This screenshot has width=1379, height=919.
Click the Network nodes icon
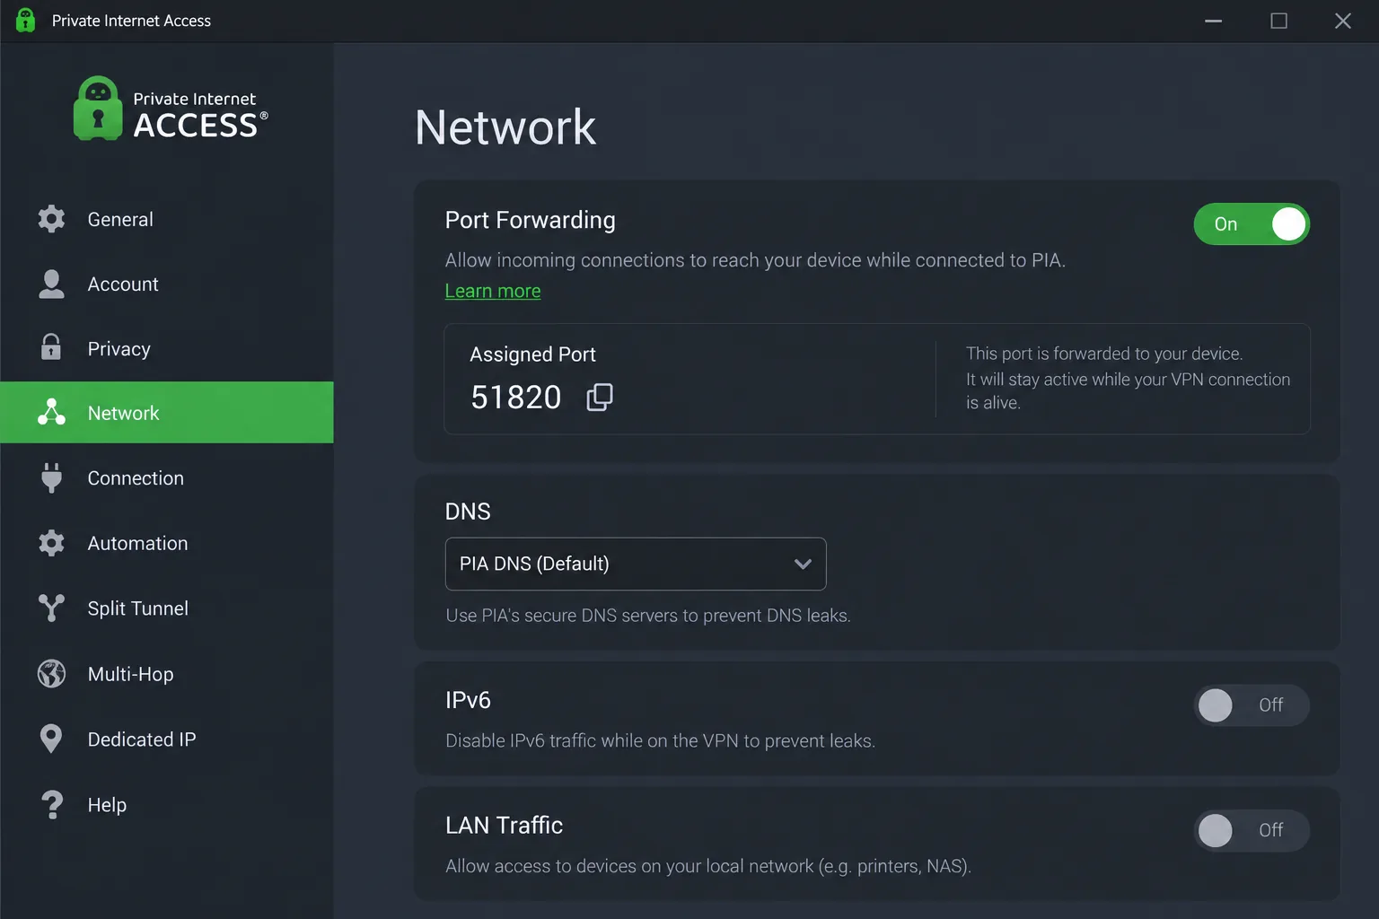(x=51, y=412)
